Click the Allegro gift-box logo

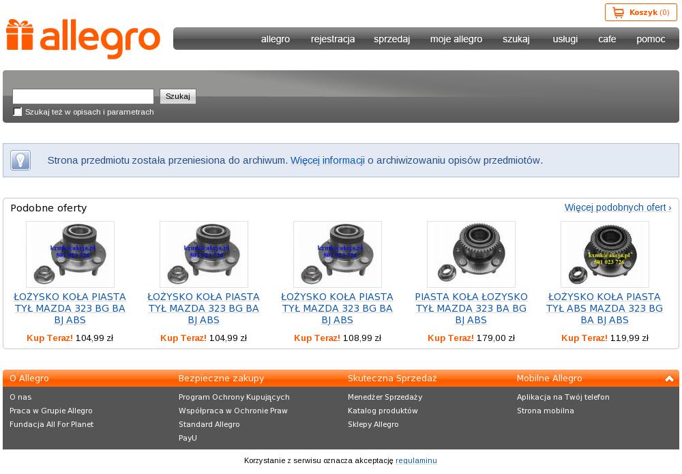pos(83,39)
